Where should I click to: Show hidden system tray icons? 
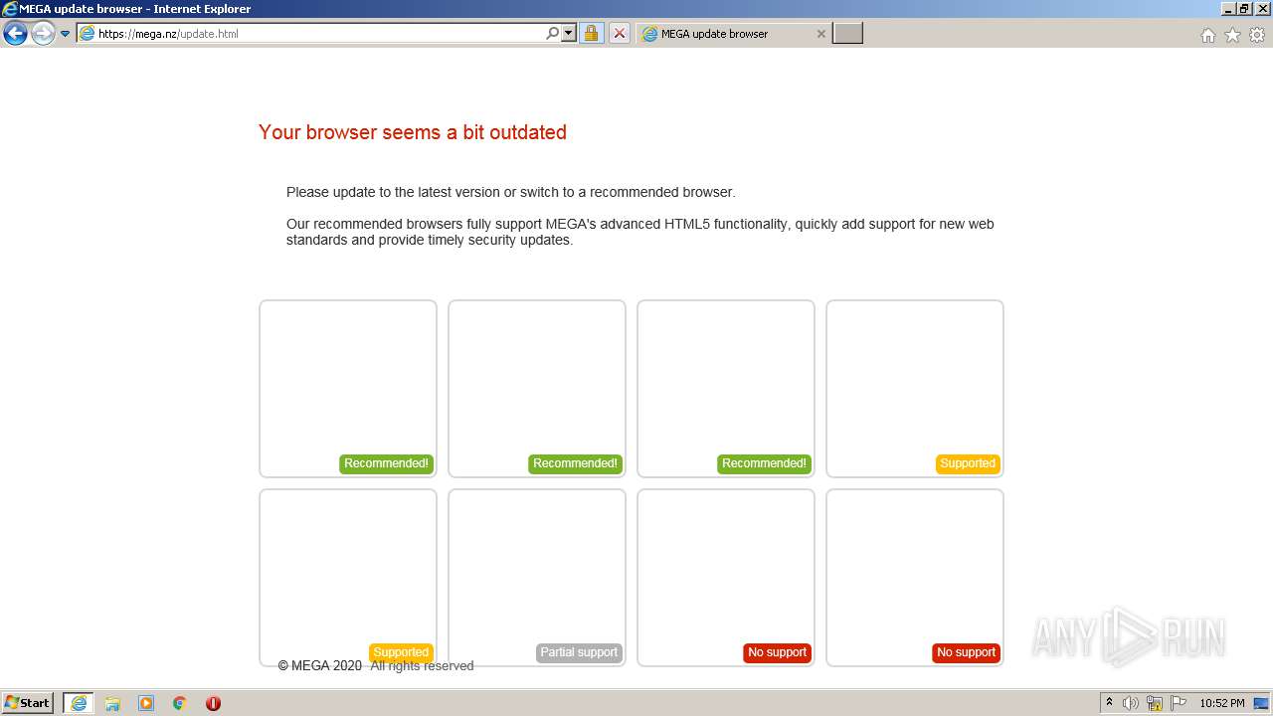(1109, 703)
